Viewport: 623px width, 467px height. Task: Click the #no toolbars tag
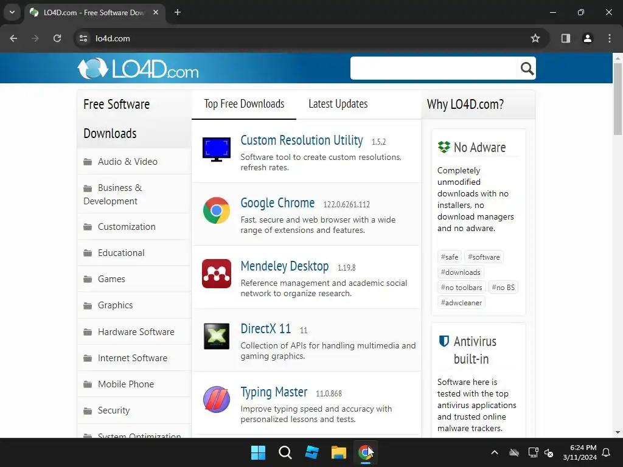(x=461, y=288)
